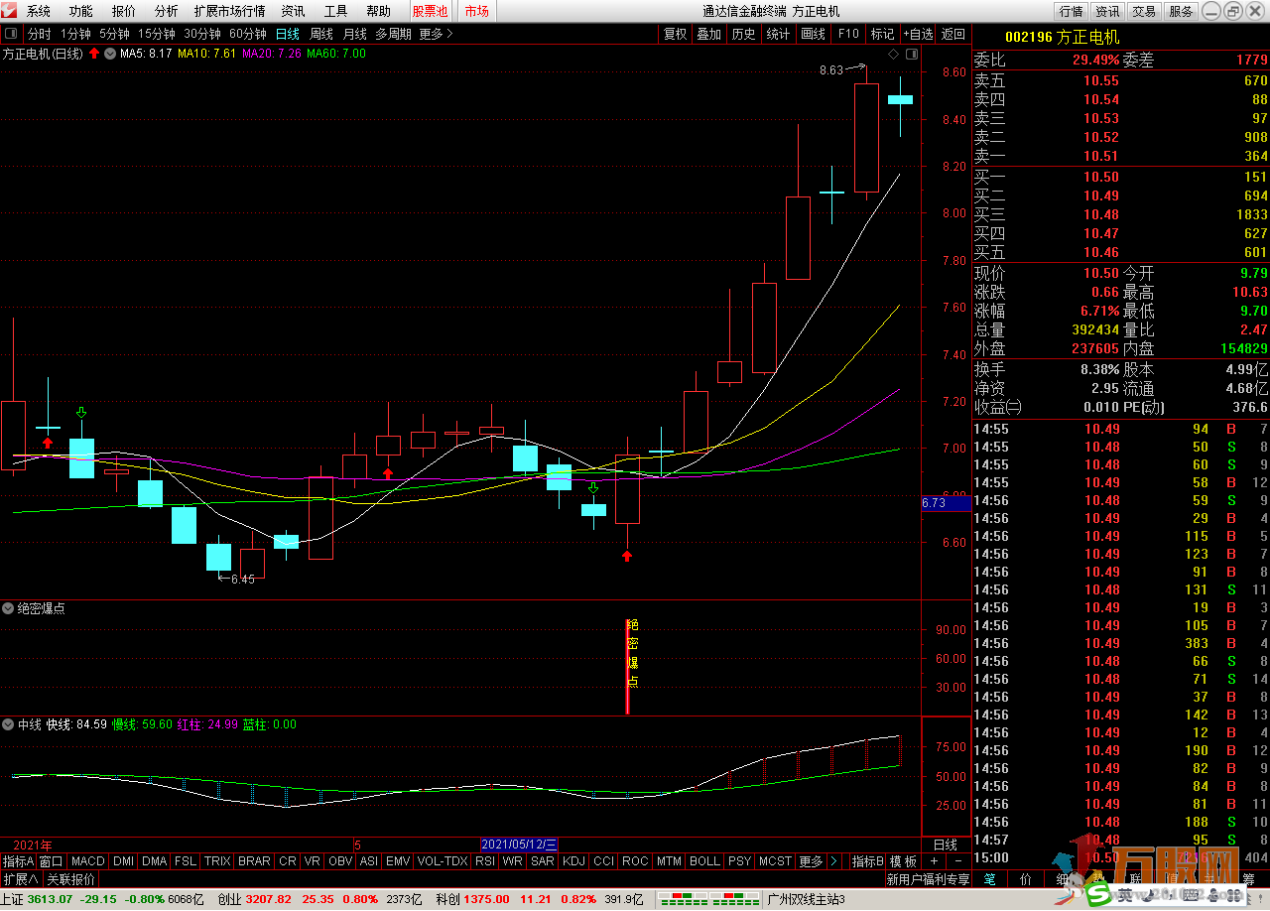Select the MCST indicator tab
1270x911 pixels.
(776, 861)
